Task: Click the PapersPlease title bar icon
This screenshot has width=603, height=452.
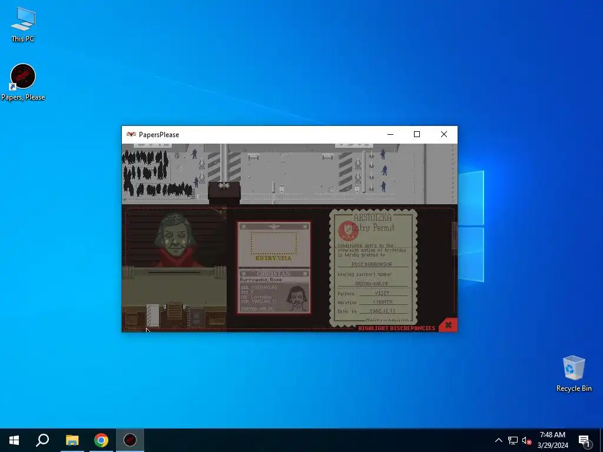Action: [131, 135]
